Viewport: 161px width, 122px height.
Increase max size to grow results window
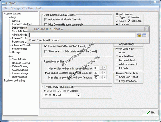[105, 77]
